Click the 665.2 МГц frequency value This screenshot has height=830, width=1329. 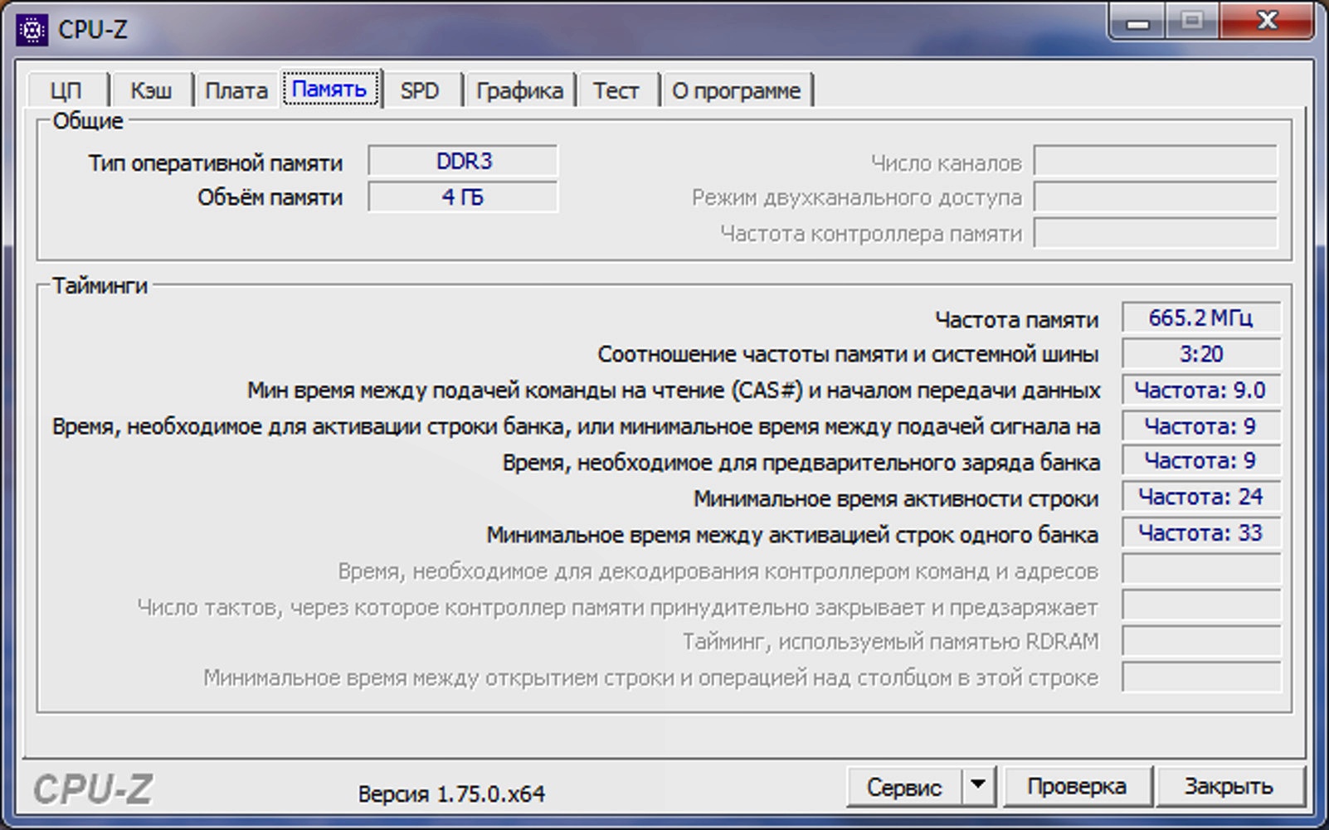[1201, 318]
